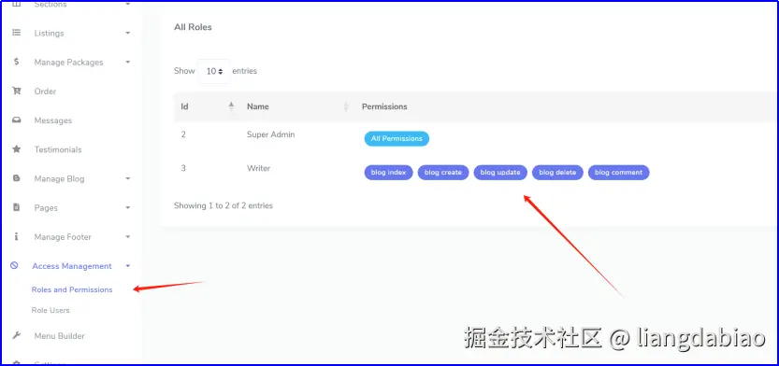Sort table by the Name column arrow
The width and height of the screenshot is (779, 366).
(346, 106)
